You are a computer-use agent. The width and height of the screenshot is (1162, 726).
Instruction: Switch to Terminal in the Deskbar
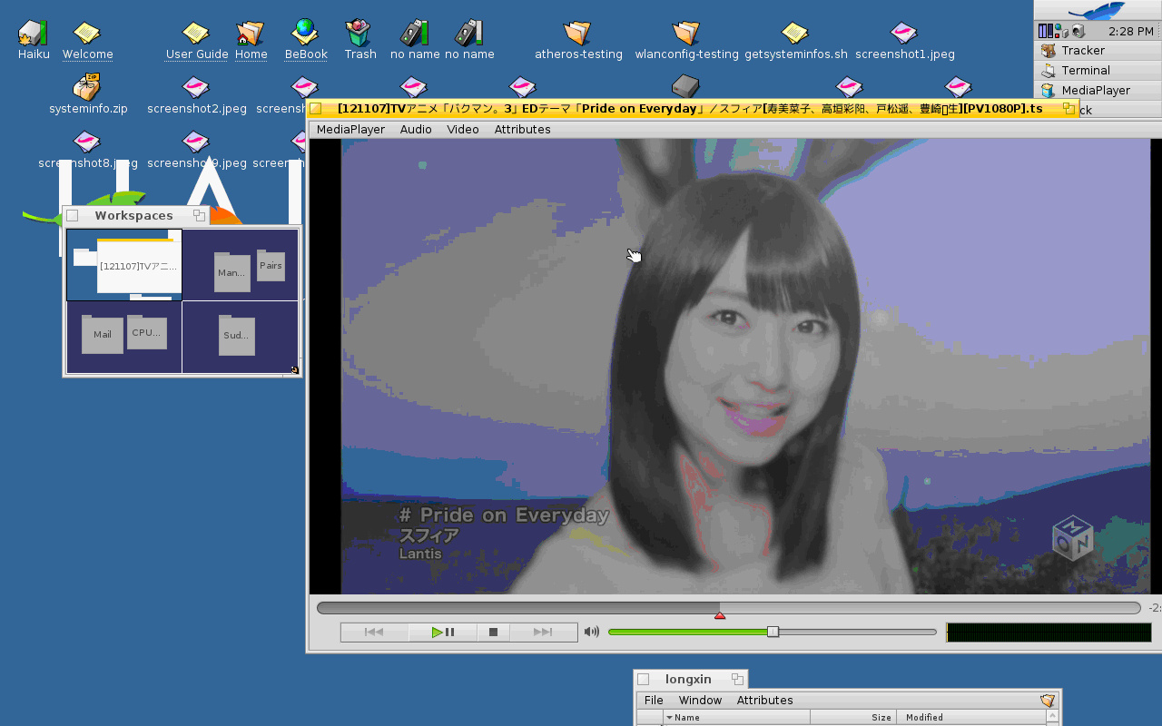(1098, 70)
